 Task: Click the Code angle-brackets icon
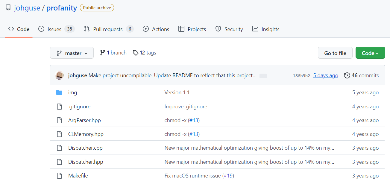11,29
